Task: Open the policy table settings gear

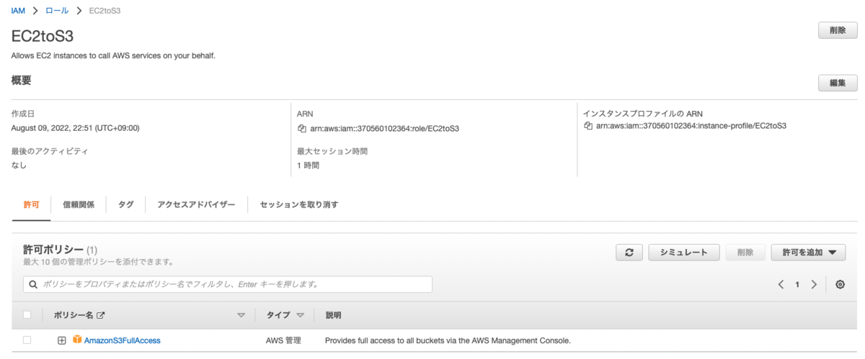Action: tap(840, 284)
